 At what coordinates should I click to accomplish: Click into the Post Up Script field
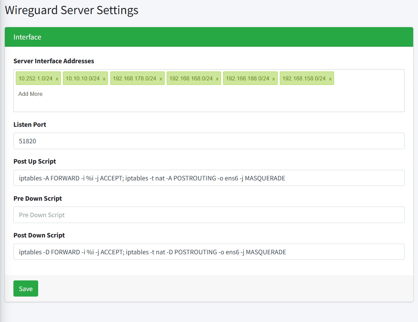tap(209, 178)
